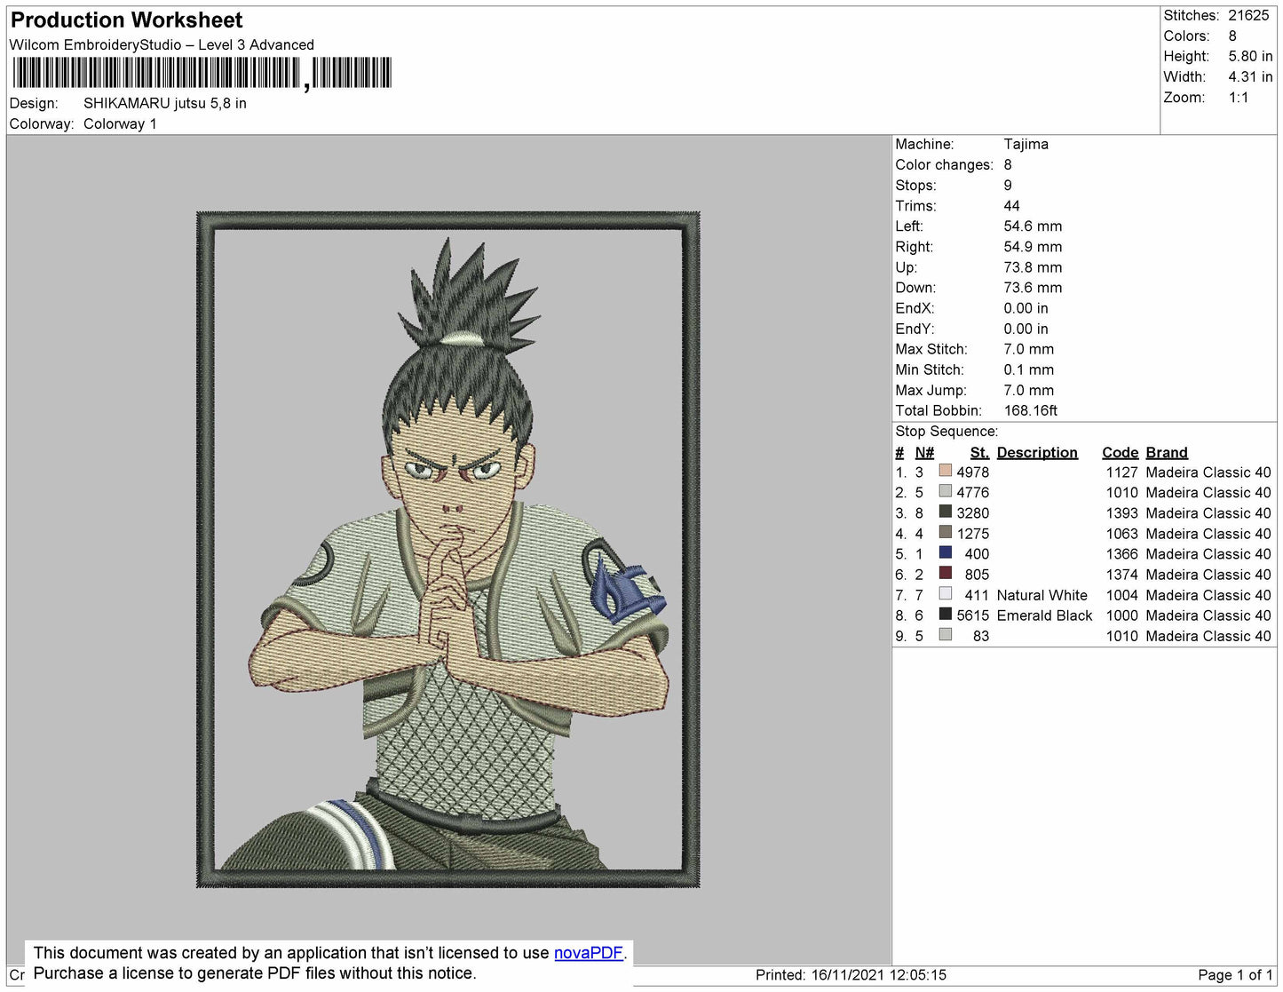This screenshot has width=1283, height=992.
Task: Click color swatch for stop 2 (thread 1010)
Action: (x=946, y=492)
